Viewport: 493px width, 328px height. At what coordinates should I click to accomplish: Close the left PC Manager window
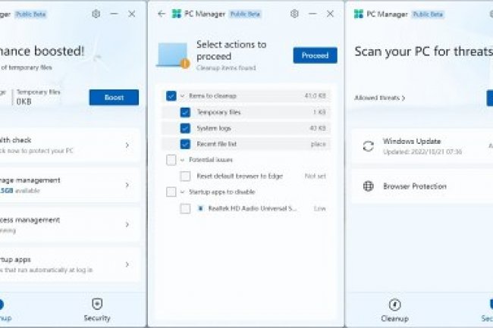tap(132, 14)
